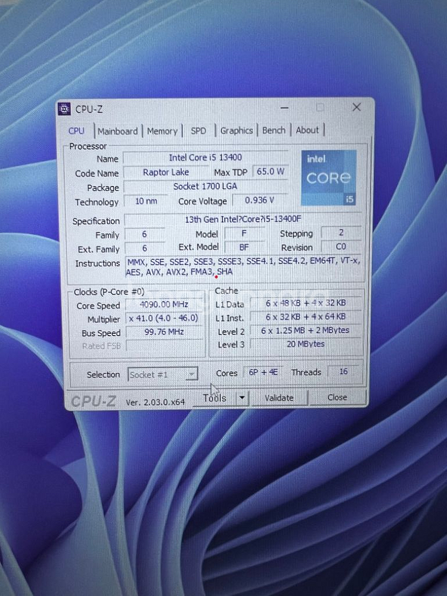Click the Name field Intel Core i5 13400
This screenshot has height=596, width=447.
(x=205, y=157)
